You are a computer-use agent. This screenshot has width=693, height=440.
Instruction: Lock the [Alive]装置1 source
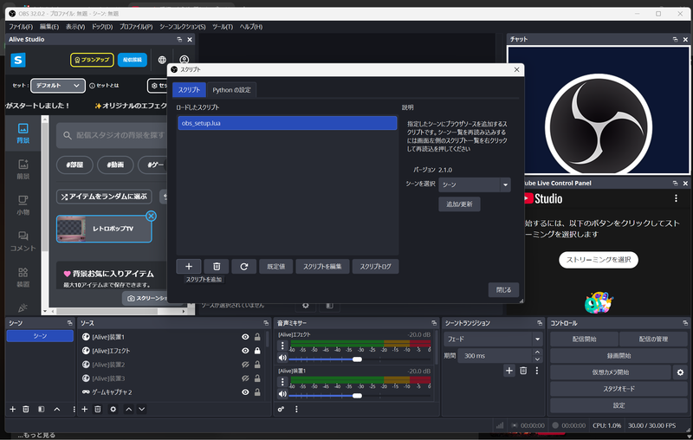[257, 337]
